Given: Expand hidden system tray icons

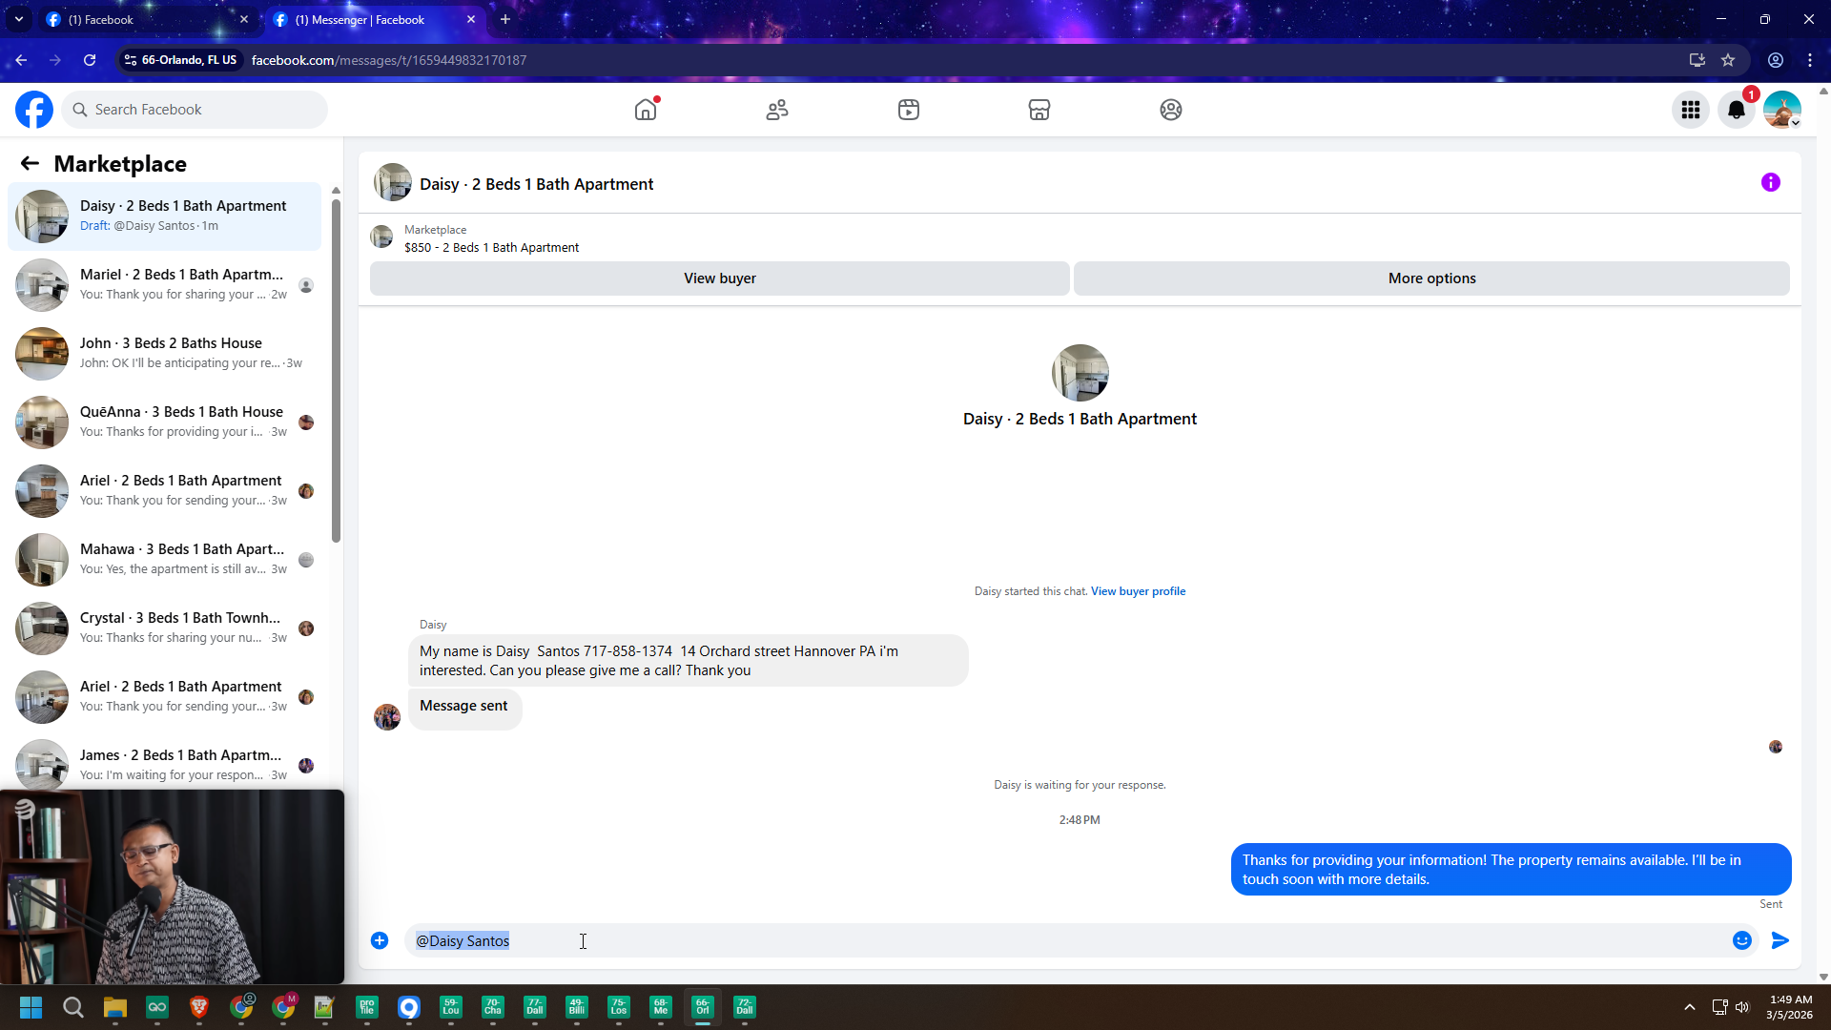Looking at the screenshot, I should tap(1690, 1007).
